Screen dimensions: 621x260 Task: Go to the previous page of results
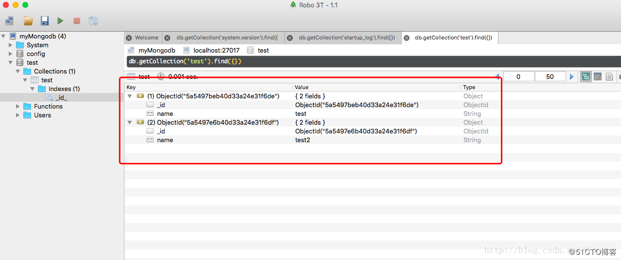497,76
